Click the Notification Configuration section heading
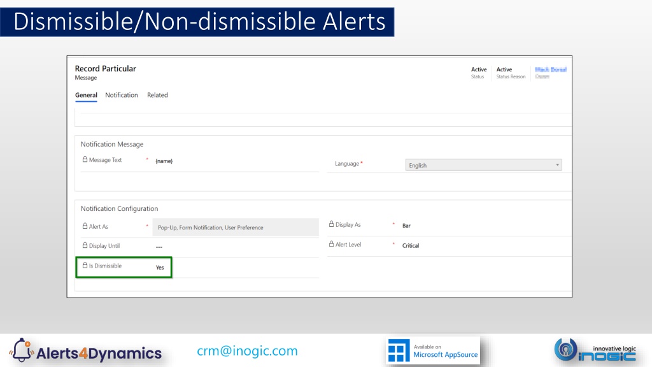Image resolution: width=652 pixels, height=367 pixels. click(x=119, y=208)
